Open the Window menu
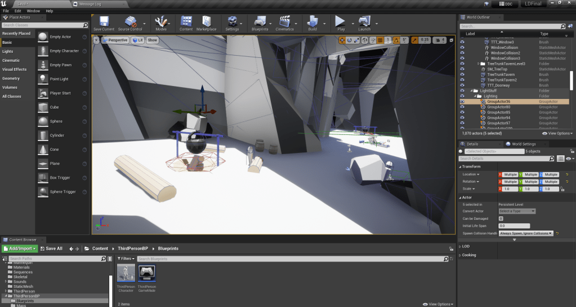 pyautogui.click(x=33, y=11)
